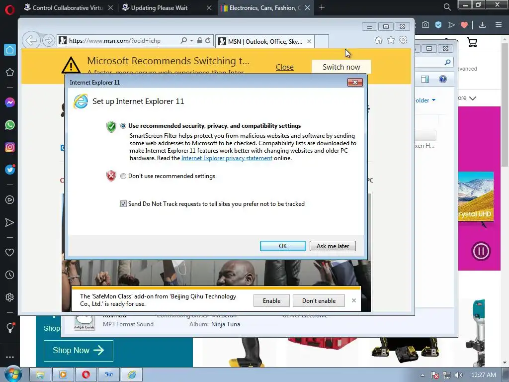Open Opera menu logo
The image size is (509, 382).
(10, 9)
